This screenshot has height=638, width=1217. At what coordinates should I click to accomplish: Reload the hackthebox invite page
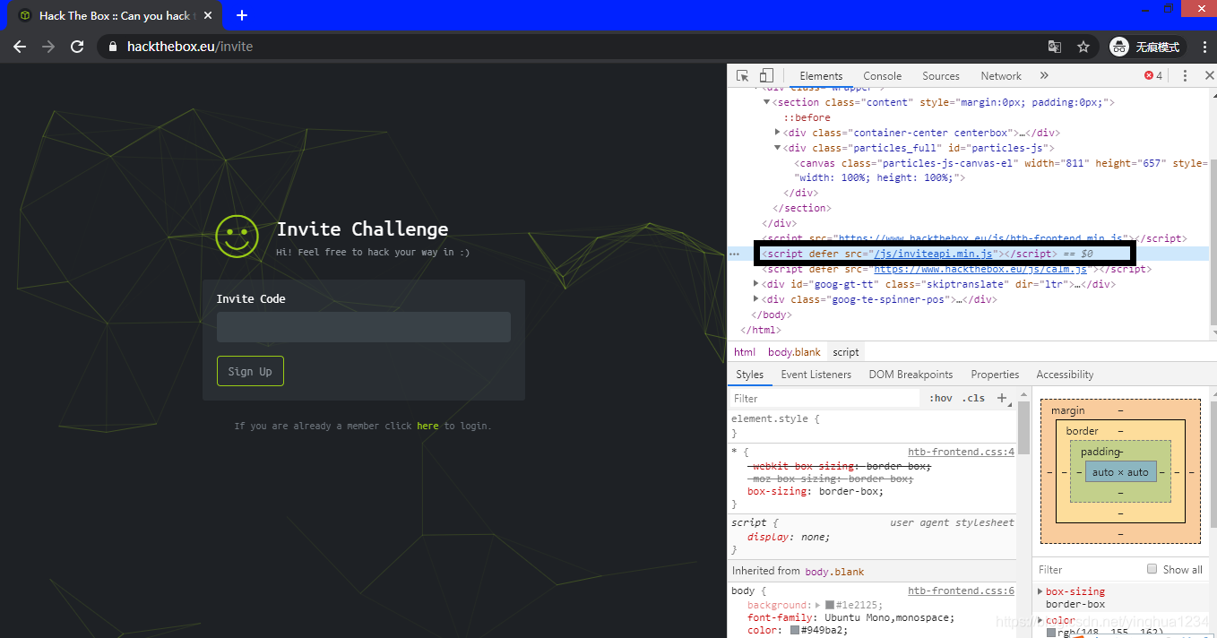pyautogui.click(x=77, y=47)
